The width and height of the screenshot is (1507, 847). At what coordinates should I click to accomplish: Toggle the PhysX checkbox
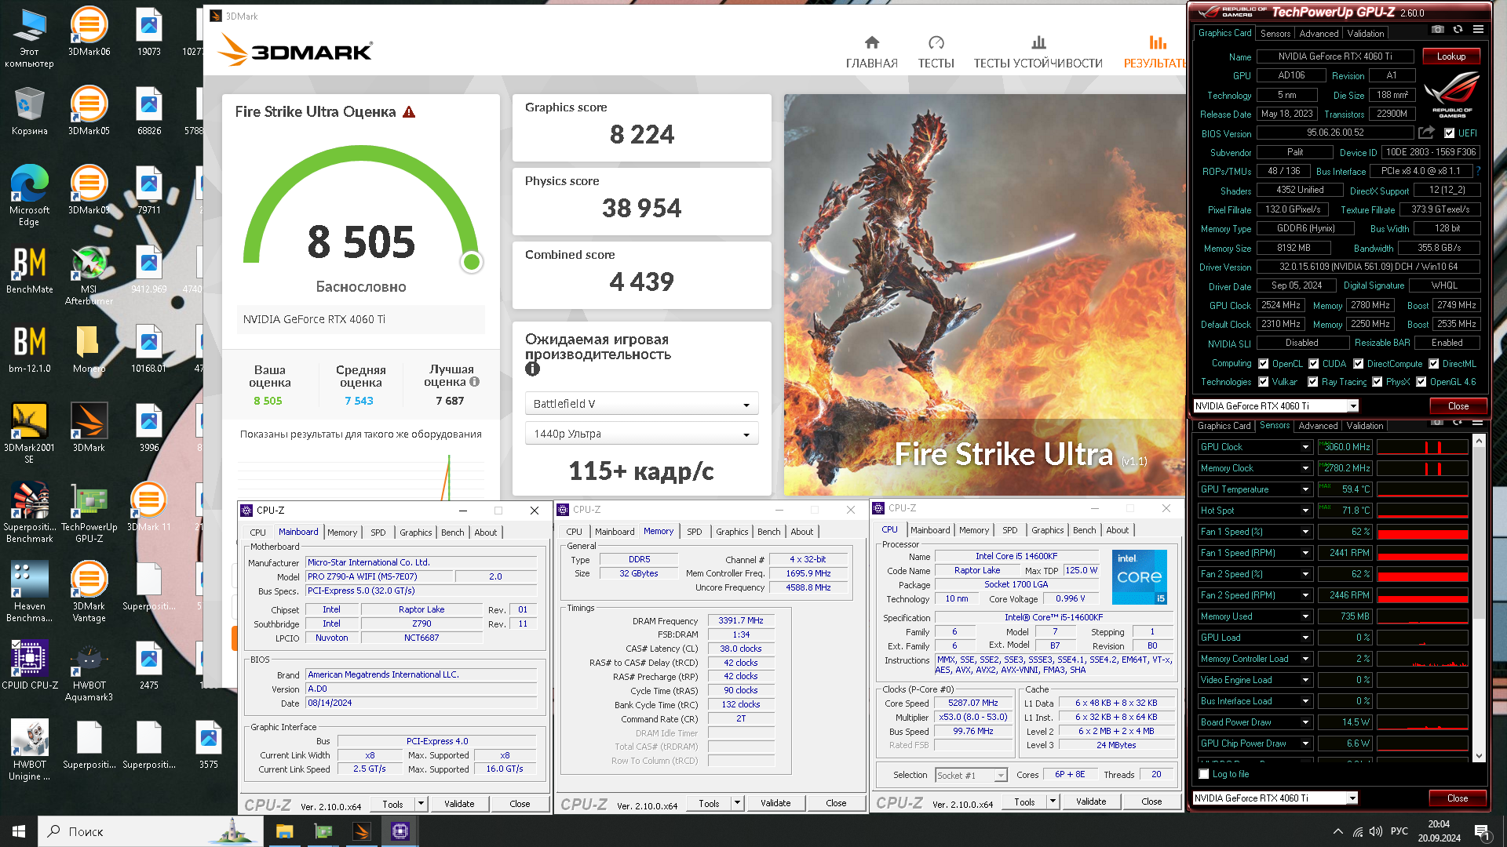click(x=1377, y=382)
